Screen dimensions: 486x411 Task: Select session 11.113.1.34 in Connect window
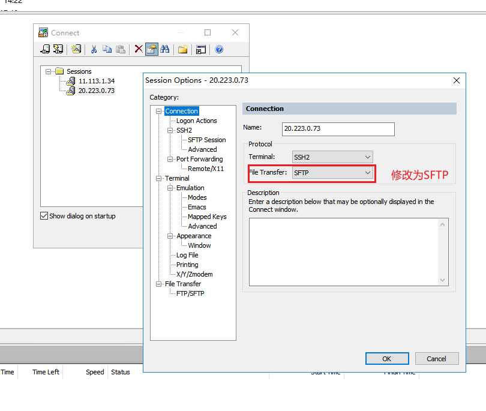tap(97, 81)
